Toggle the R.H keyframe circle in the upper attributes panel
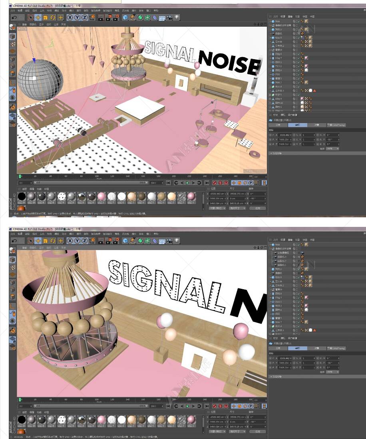 point(318,135)
